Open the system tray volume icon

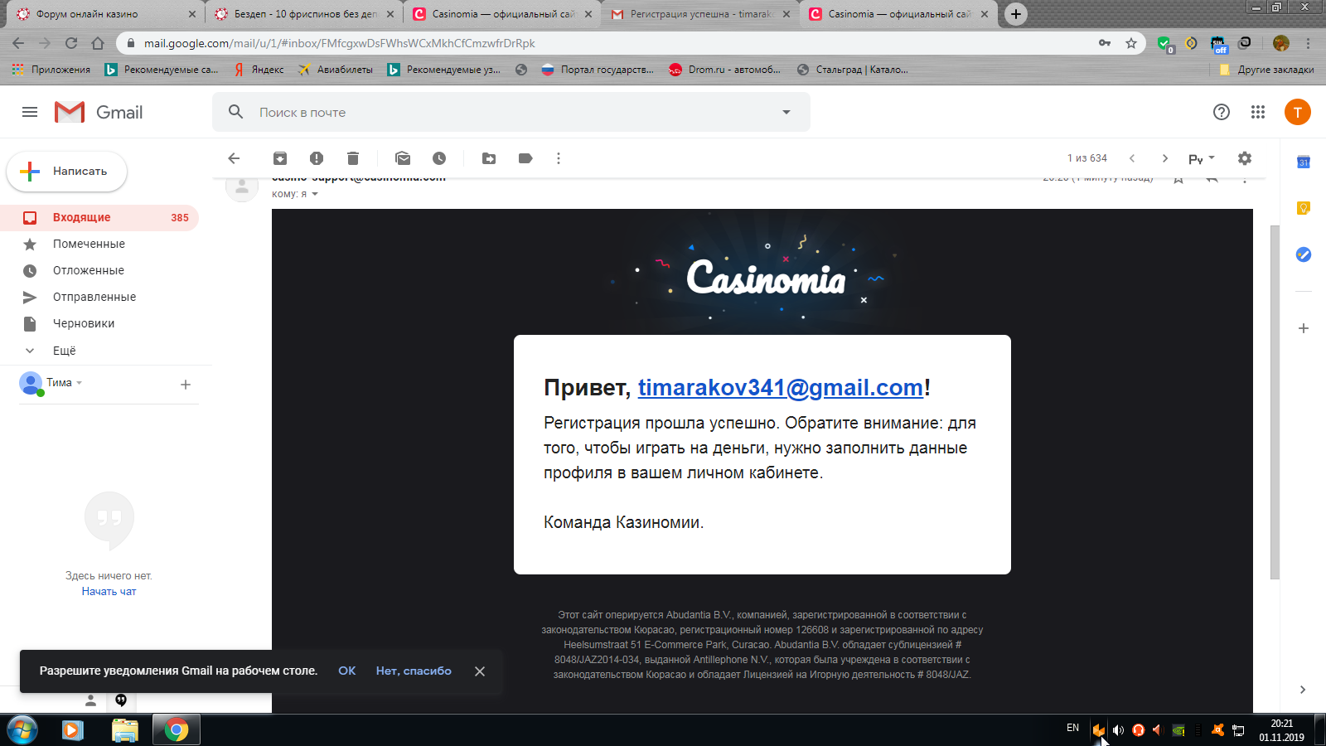click(1118, 730)
